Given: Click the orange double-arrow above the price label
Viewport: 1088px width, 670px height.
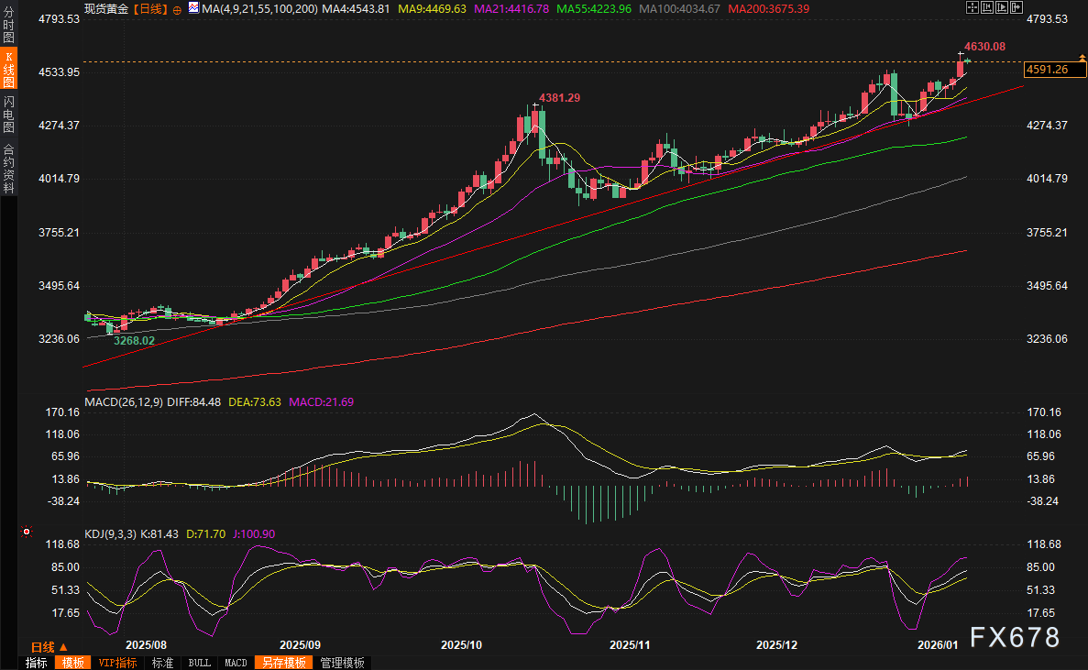Looking at the screenshot, I should click(1083, 59).
